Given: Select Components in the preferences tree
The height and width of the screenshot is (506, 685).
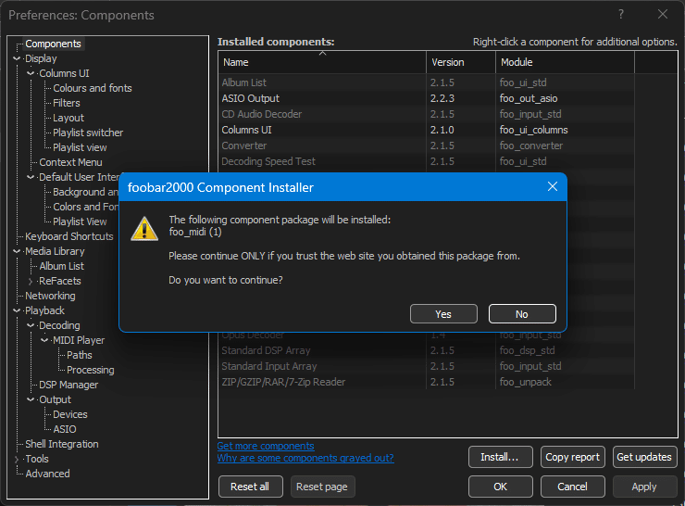Looking at the screenshot, I should 53,44.
